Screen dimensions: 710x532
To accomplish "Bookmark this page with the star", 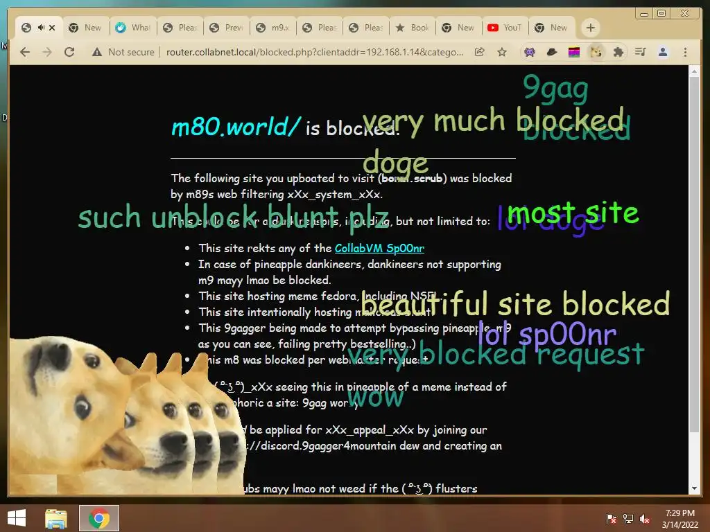I will 502,52.
